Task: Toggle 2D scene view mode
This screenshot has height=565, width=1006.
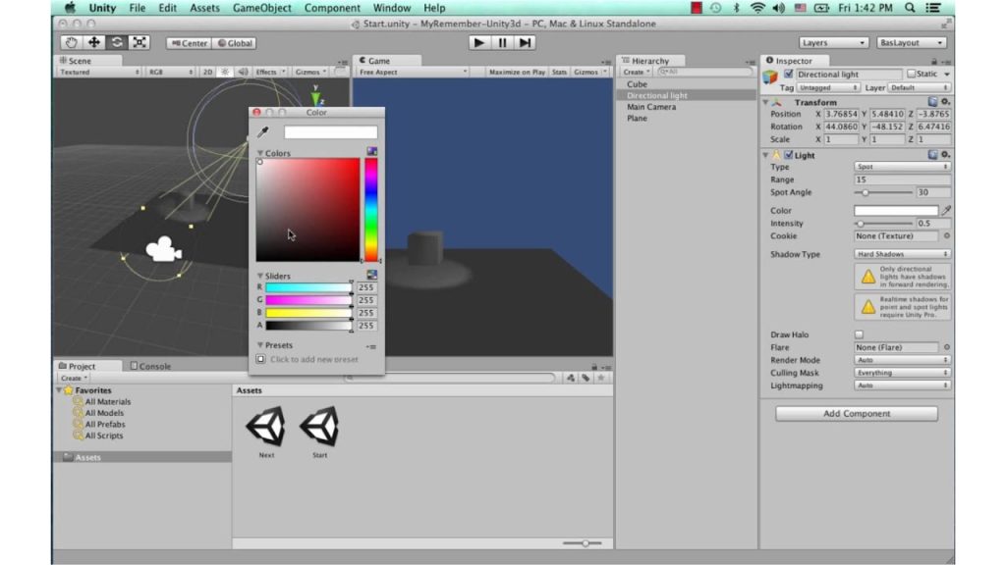Action: tap(207, 72)
